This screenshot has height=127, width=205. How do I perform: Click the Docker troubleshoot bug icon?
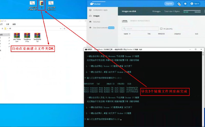pos(185,4)
